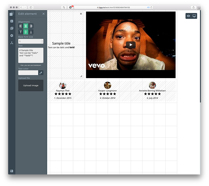Click the date 6. July 2014
Screen dimensions: 209x186
click(x=152, y=98)
